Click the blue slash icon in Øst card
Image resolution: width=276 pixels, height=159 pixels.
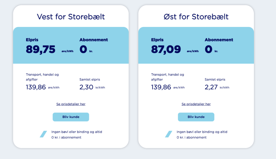pos(169,134)
